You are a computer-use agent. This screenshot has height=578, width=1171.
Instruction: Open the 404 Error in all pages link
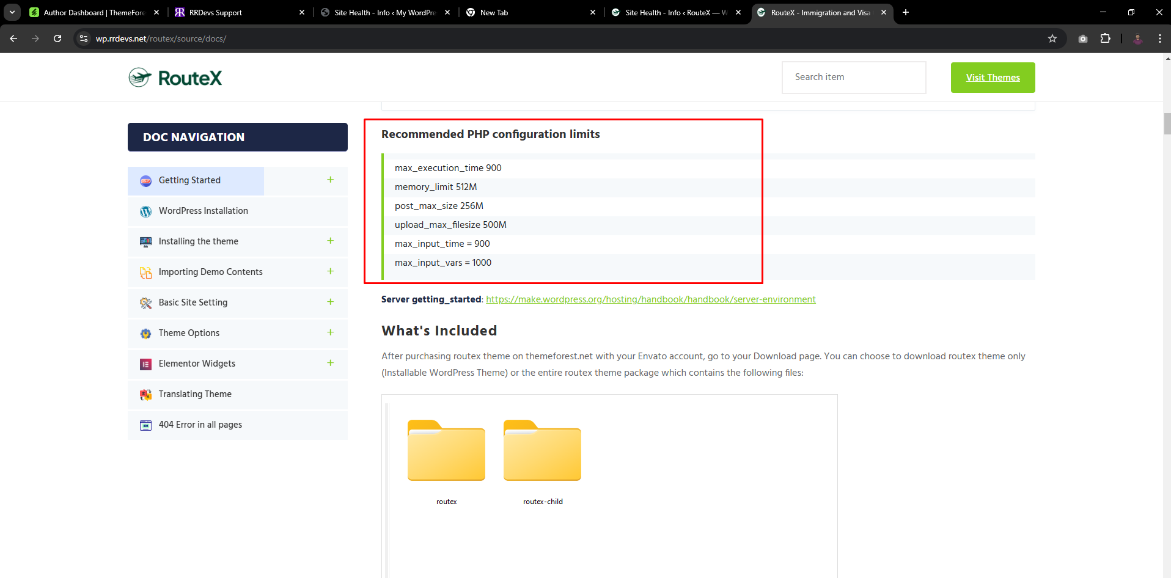tap(200, 425)
